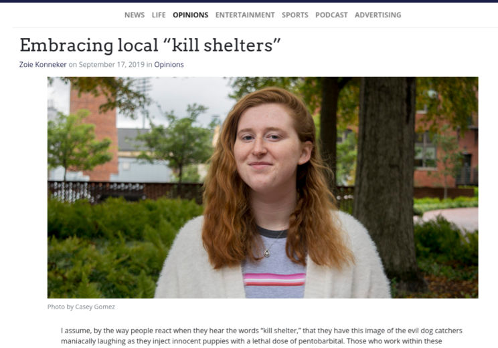Click the line beginning "maniacally laughing"
Image resolution: width=498 pixels, height=348 pixels.
(x=251, y=341)
